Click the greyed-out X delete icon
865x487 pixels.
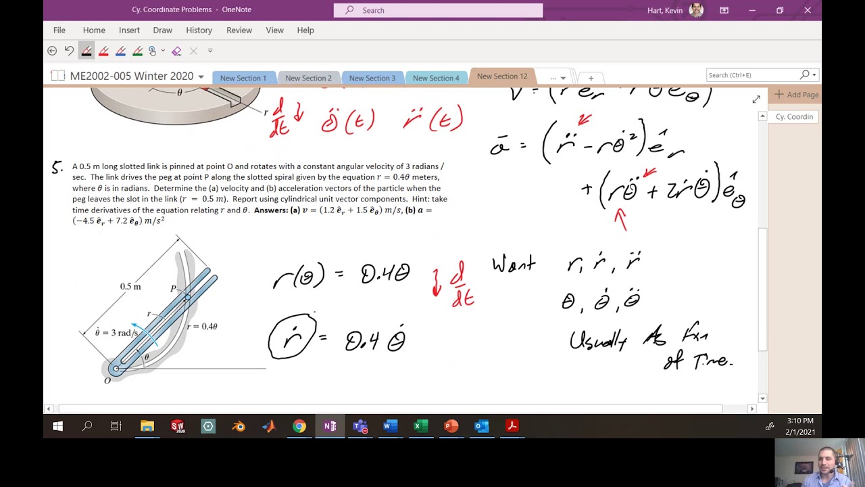[193, 51]
